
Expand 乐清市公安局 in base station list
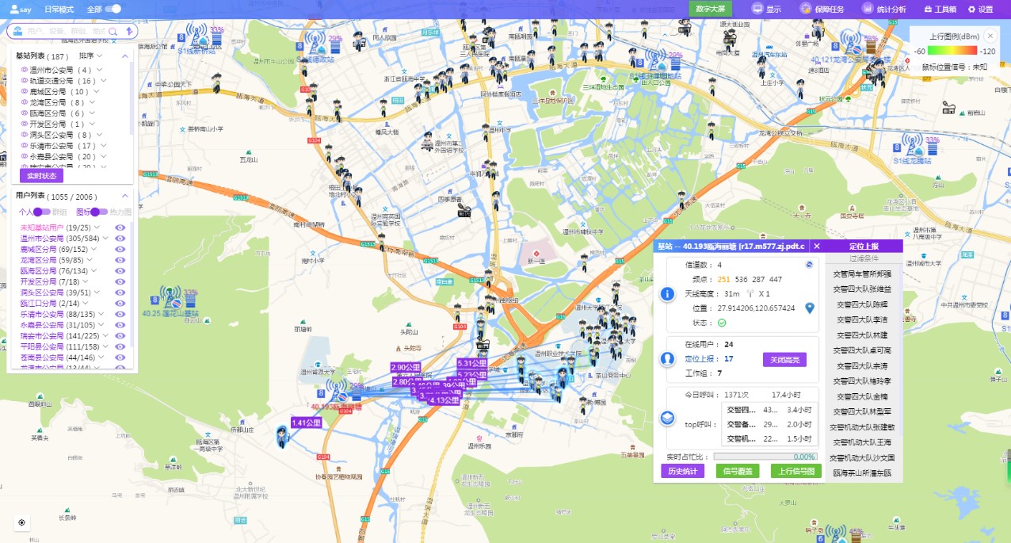pyautogui.click(x=102, y=146)
